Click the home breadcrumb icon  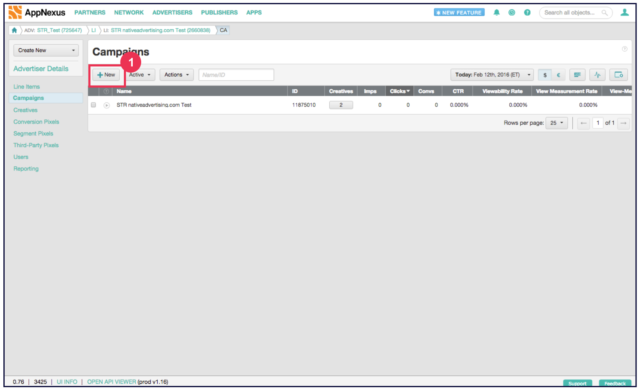pyautogui.click(x=14, y=30)
